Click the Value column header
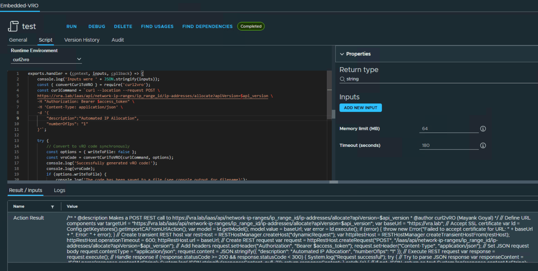The width and height of the screenshot is (538, 271). click(x=72, y=206)
